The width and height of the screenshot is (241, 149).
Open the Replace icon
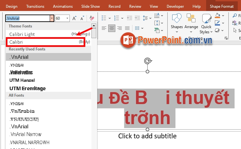(235, 23)
